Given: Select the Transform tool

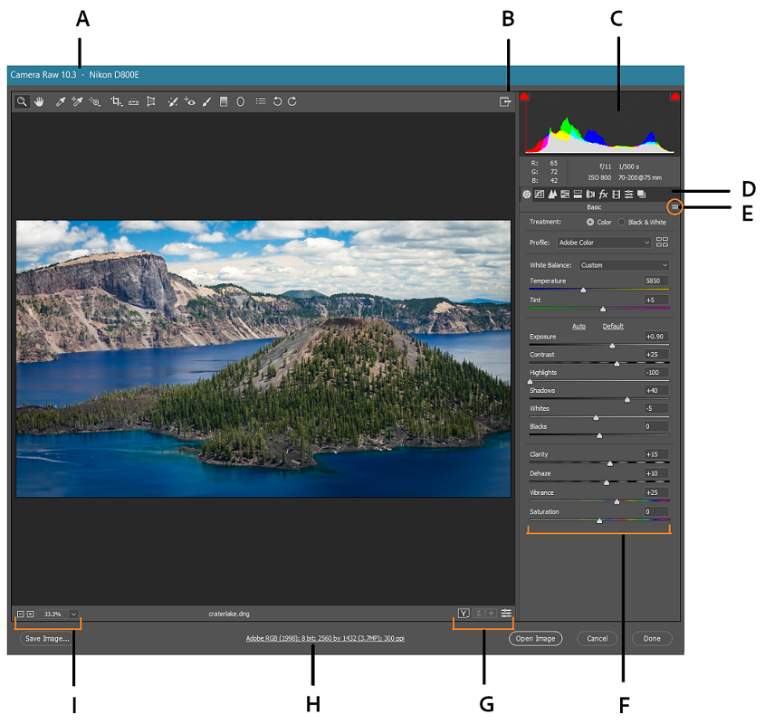Looking at the screenshot, I should tap(151, 101).
